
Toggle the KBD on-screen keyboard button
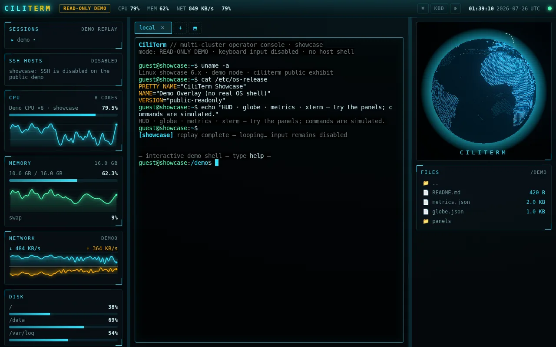[439, 8]
